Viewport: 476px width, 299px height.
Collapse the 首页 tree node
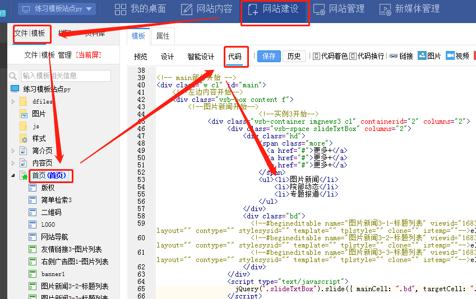pyautogui.click(x=13, y=176)
